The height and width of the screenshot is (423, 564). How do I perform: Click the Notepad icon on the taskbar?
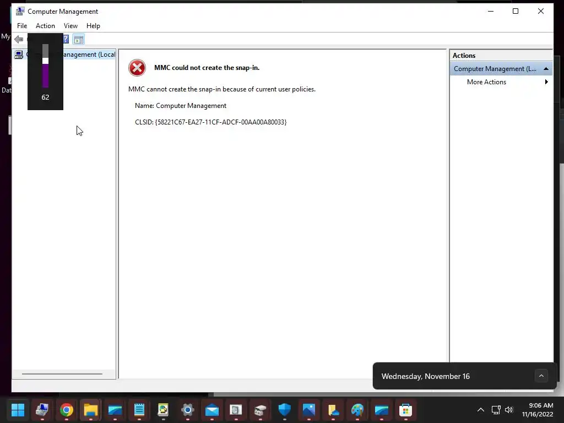click(139, 410)
